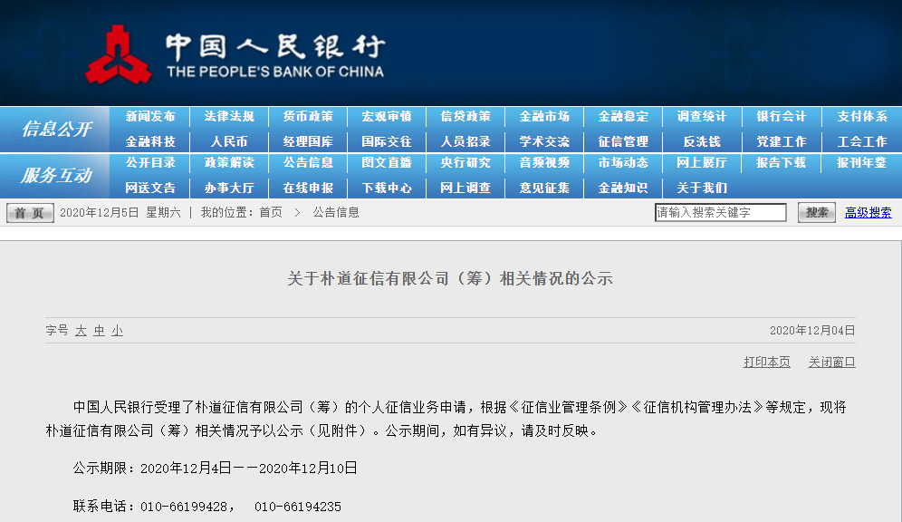Open 经理国库 section
Screen dimensions: 902x522
pos(308,141)
